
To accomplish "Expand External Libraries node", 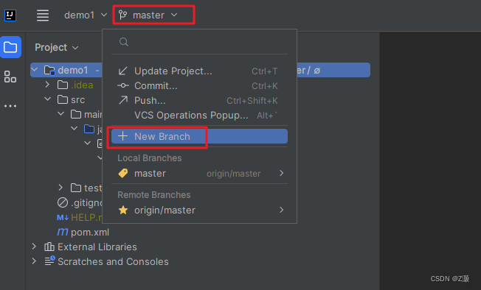I will click(34, 247).
